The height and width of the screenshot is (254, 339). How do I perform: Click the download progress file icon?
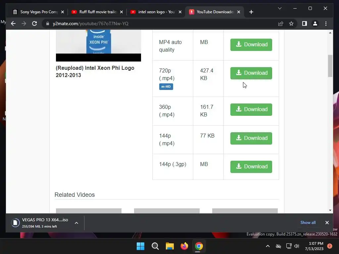[x=15, y=223]
